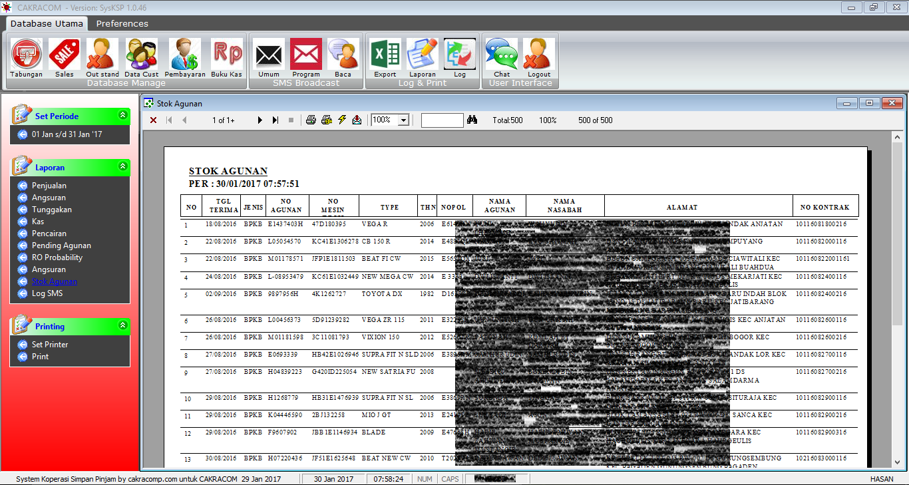Select the Database Utama tab
909x485 pixels.
pyautogui.click(x=47, y=23)
